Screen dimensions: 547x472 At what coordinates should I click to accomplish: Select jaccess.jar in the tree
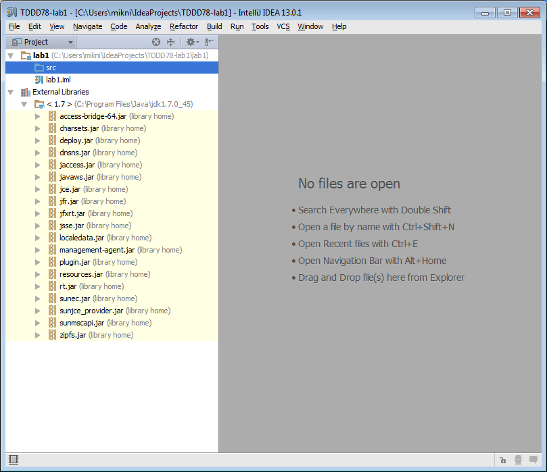[x=77, y=165]
